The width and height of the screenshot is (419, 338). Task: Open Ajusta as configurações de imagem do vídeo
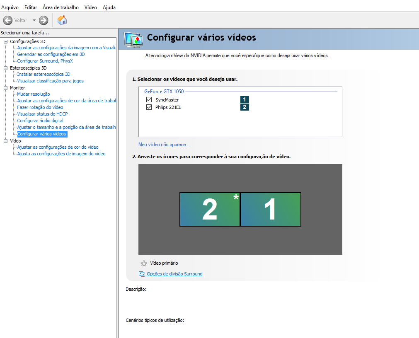pos(61,154)
